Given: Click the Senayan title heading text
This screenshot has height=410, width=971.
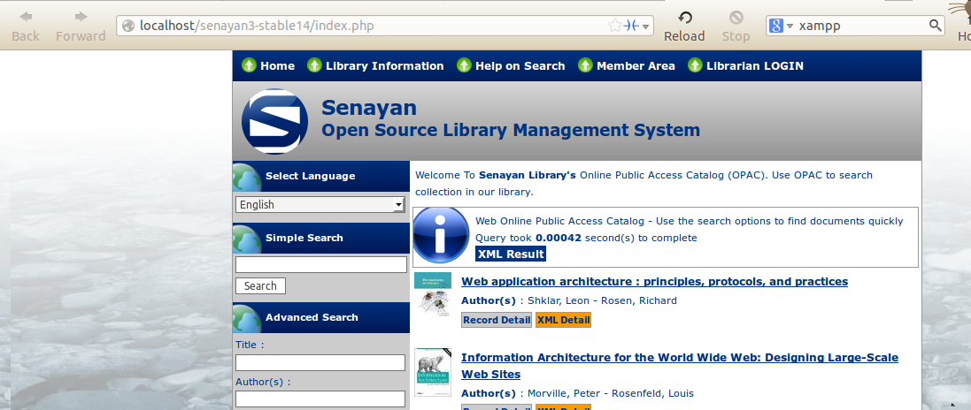Looking at the screenshot, I should click(369, 108).
